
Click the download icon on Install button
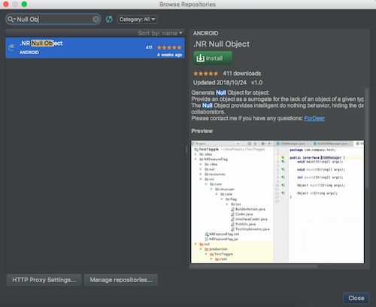(x=200, y=58)
